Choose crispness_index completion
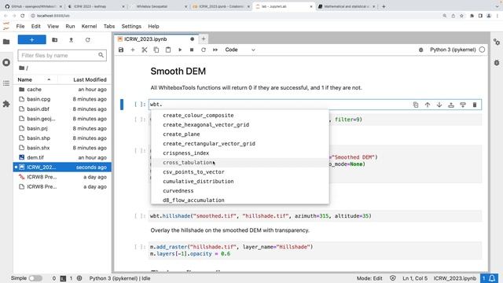 [240, 153]
